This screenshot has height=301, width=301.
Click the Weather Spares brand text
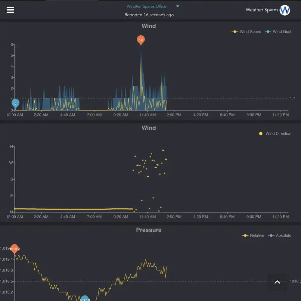262,10
